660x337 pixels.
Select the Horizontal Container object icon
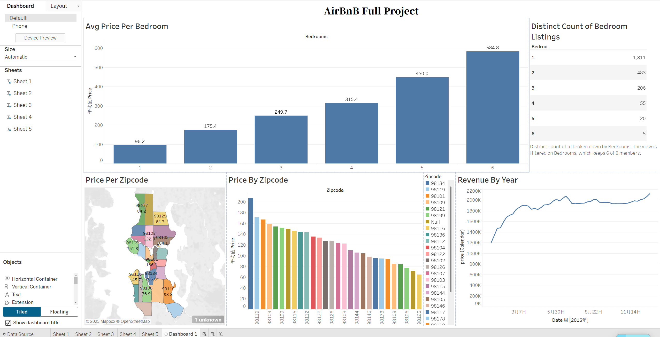[x=7, y=279]
